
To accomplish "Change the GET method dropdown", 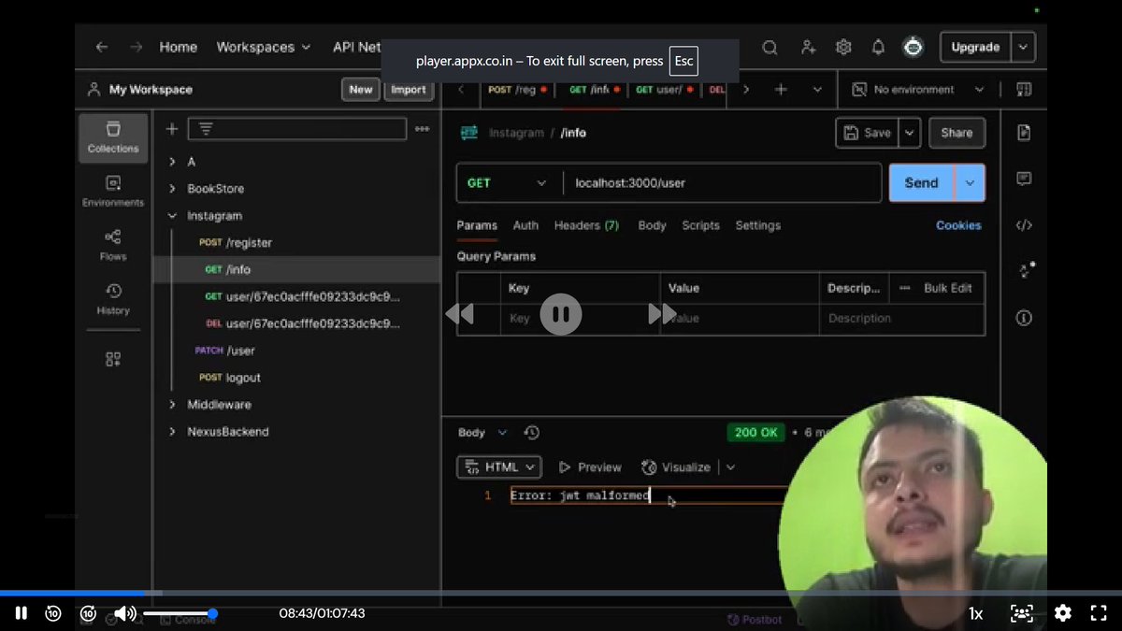I will click(508, 183).
